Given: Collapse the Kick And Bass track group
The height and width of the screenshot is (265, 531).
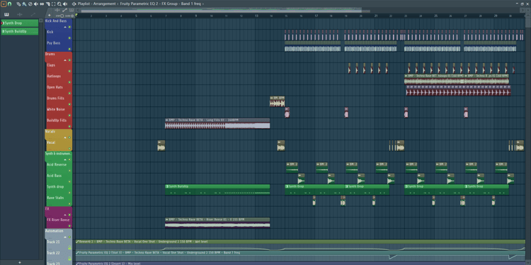Looking at the screenshot, I should point(65,27).
